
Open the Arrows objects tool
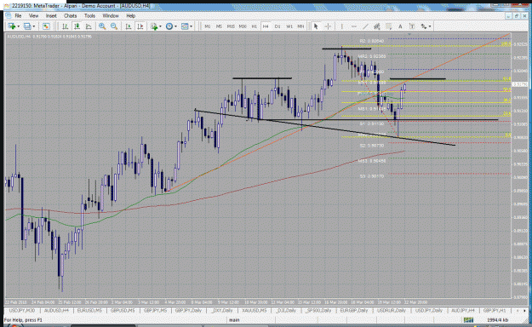coord(424,26)
